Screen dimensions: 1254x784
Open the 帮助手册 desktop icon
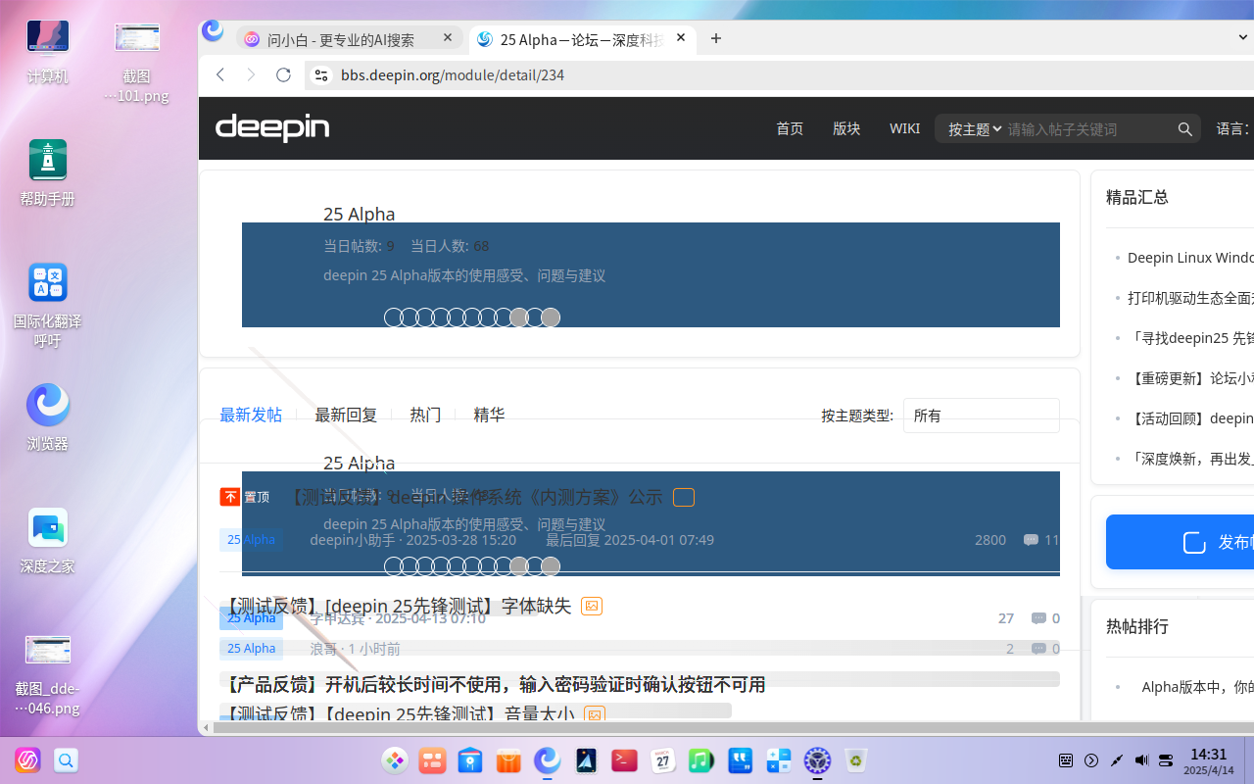(48, 172)
